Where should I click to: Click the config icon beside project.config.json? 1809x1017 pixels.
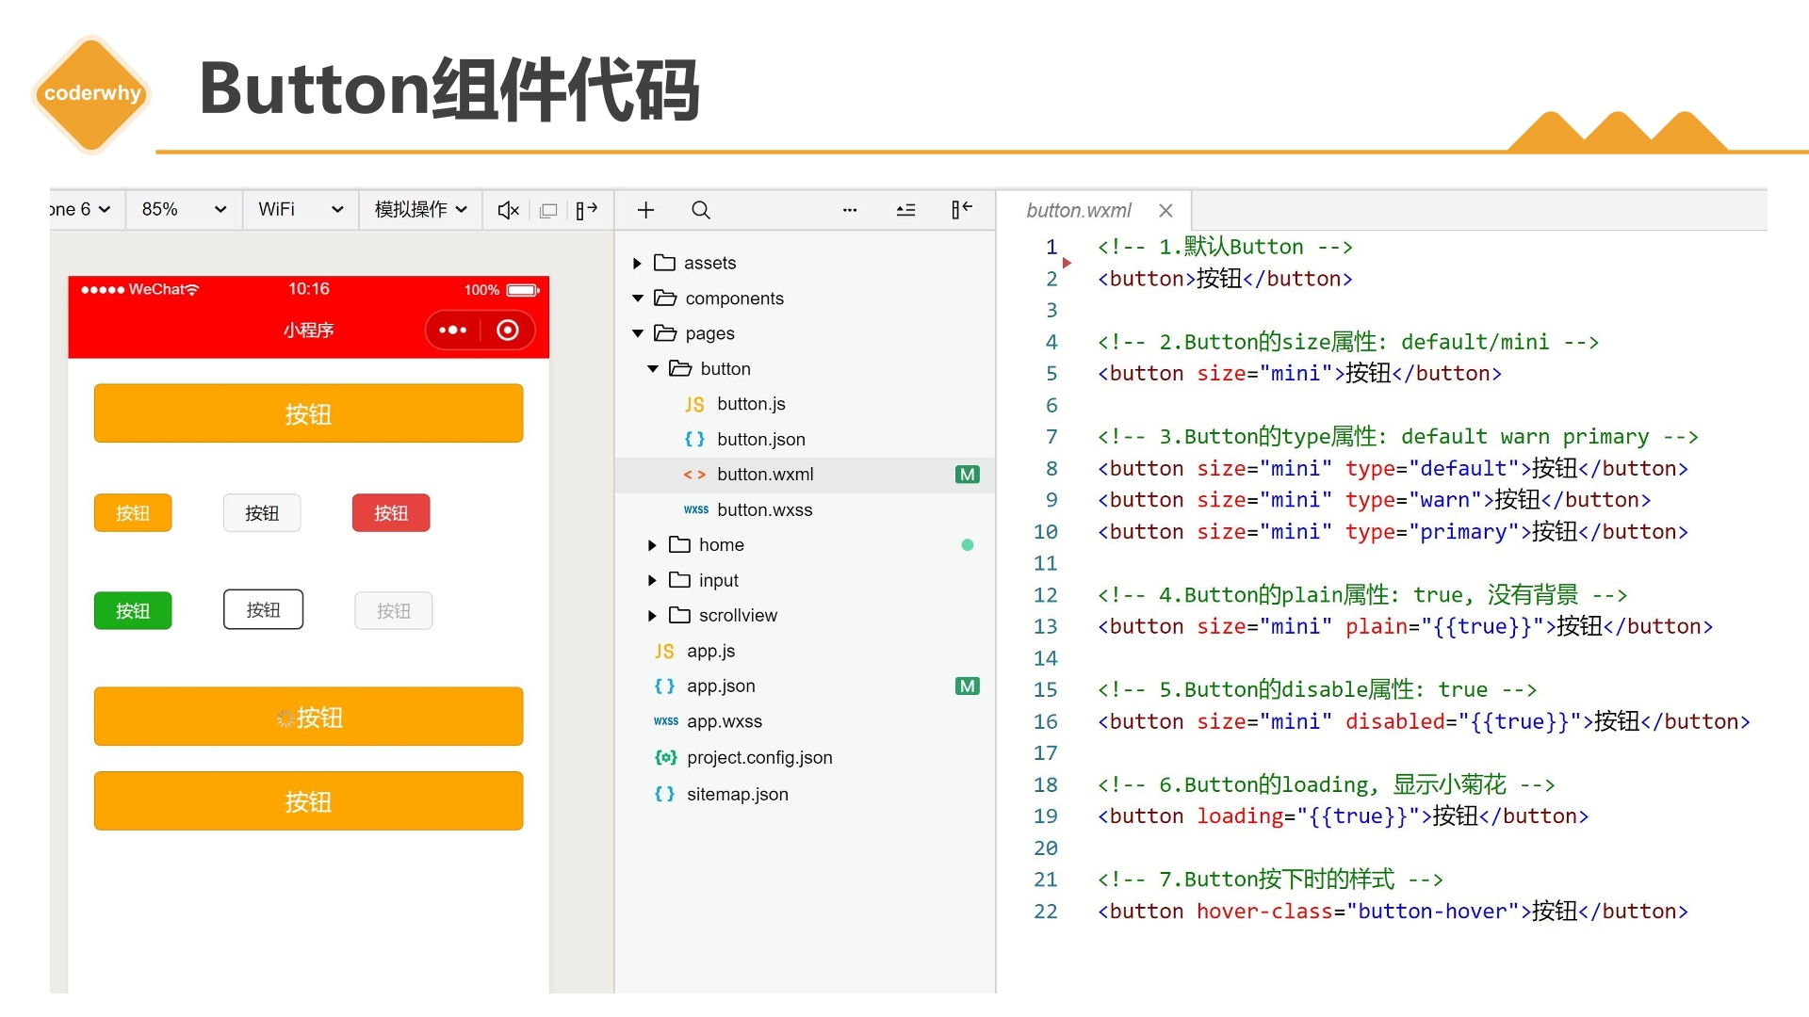tap(665, 757)
